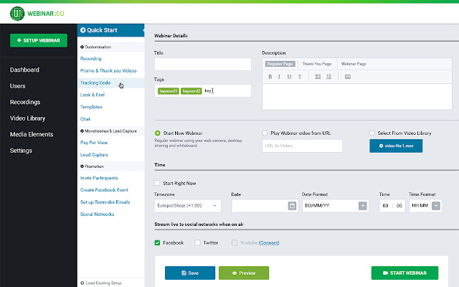Uncheck Facebook live streaming
Image resolution: width=459 pixels, height=287 pixels.
coord(157,243)
